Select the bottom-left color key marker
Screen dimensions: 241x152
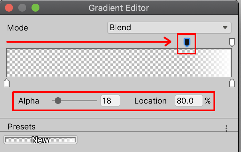(6, 83)
